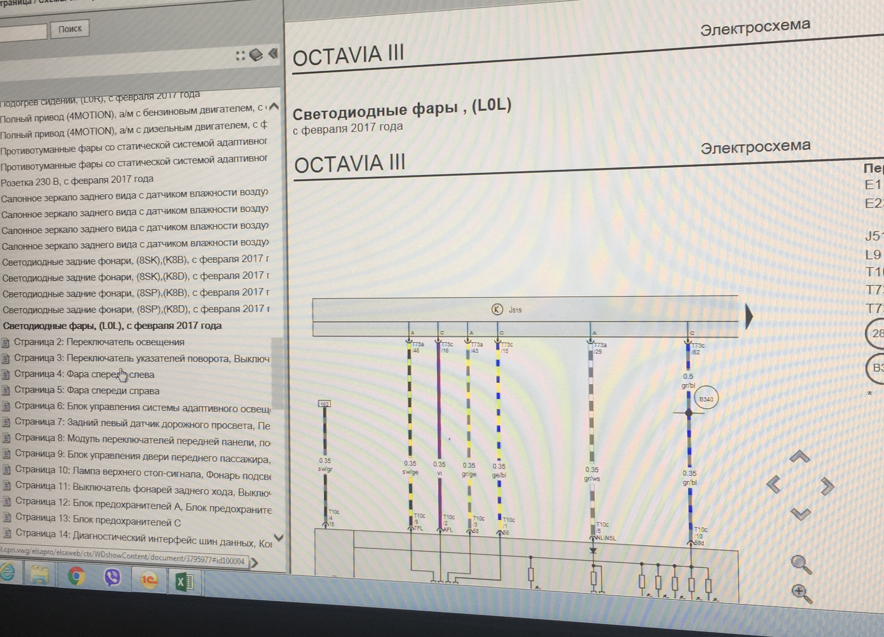Open Страница 2: Переключатель освещения
The height and width of the screenshot is (637, 884).
coord(99,342)
